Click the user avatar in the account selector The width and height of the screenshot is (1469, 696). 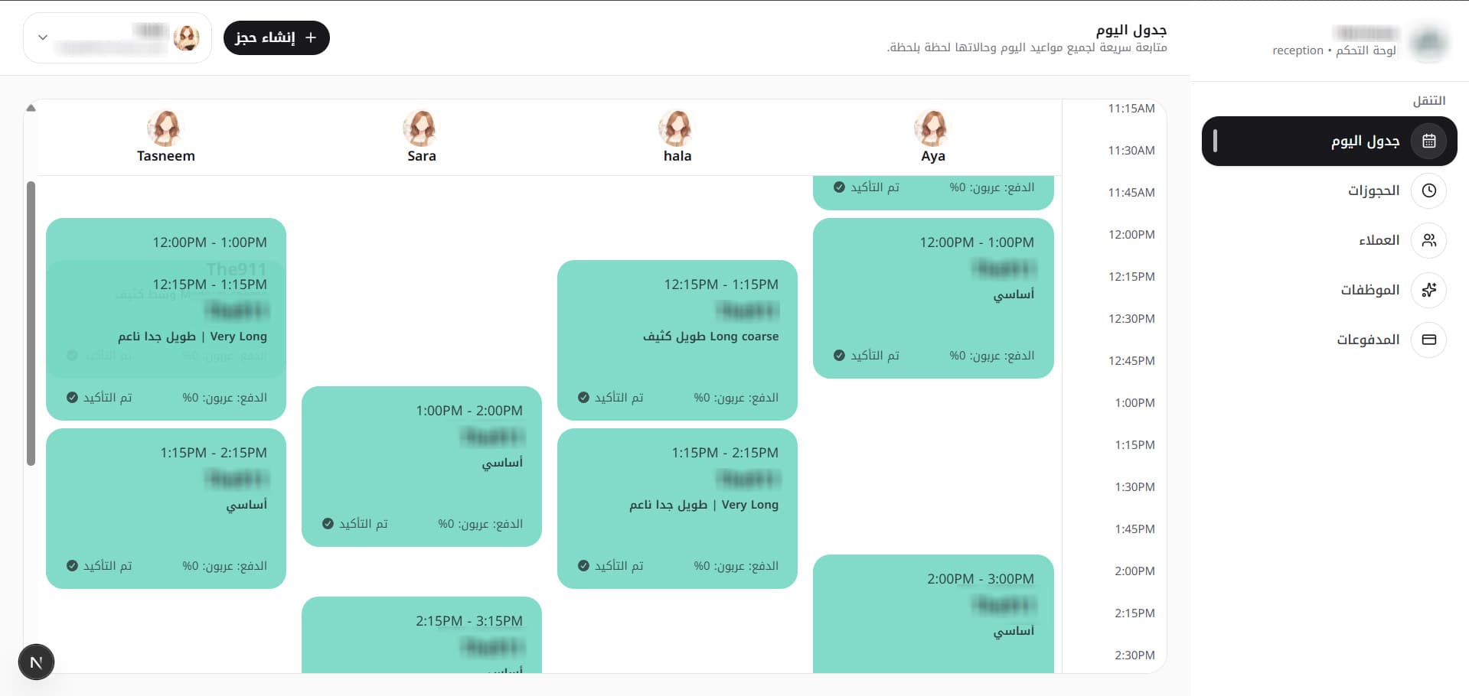click(x=186, y=37)
